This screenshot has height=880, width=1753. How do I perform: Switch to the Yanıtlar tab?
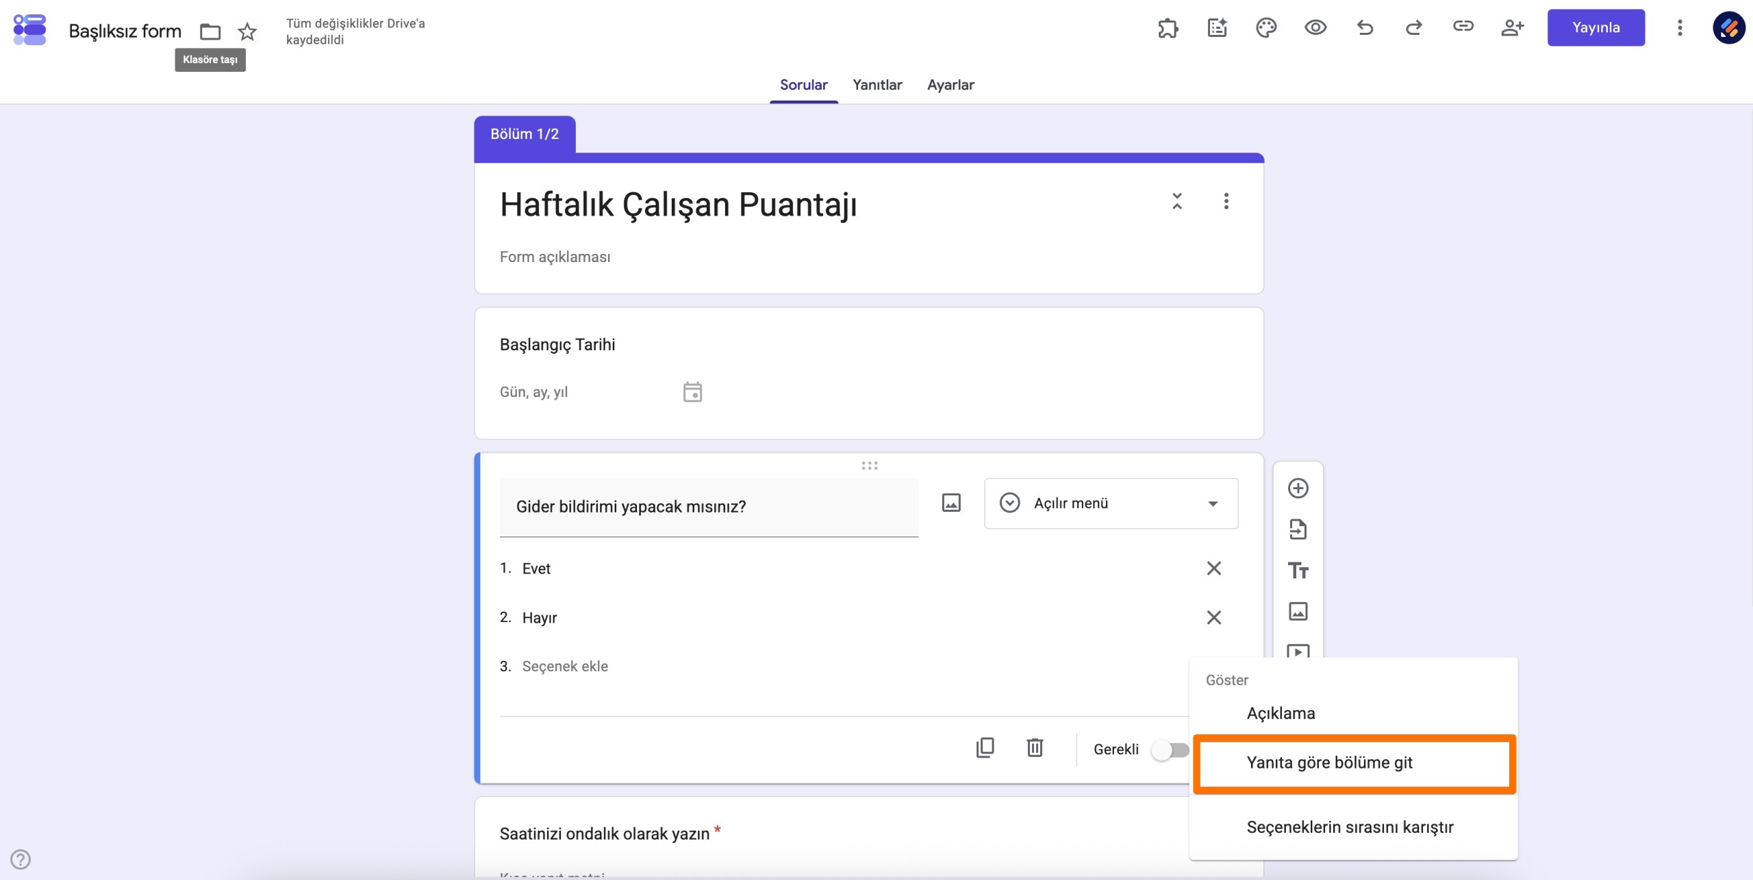click(x=877, y=85)
